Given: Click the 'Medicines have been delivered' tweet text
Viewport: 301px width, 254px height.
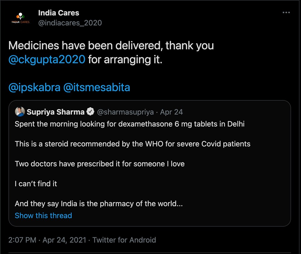Looking at the screenshot, I should [x=111, y=46].
